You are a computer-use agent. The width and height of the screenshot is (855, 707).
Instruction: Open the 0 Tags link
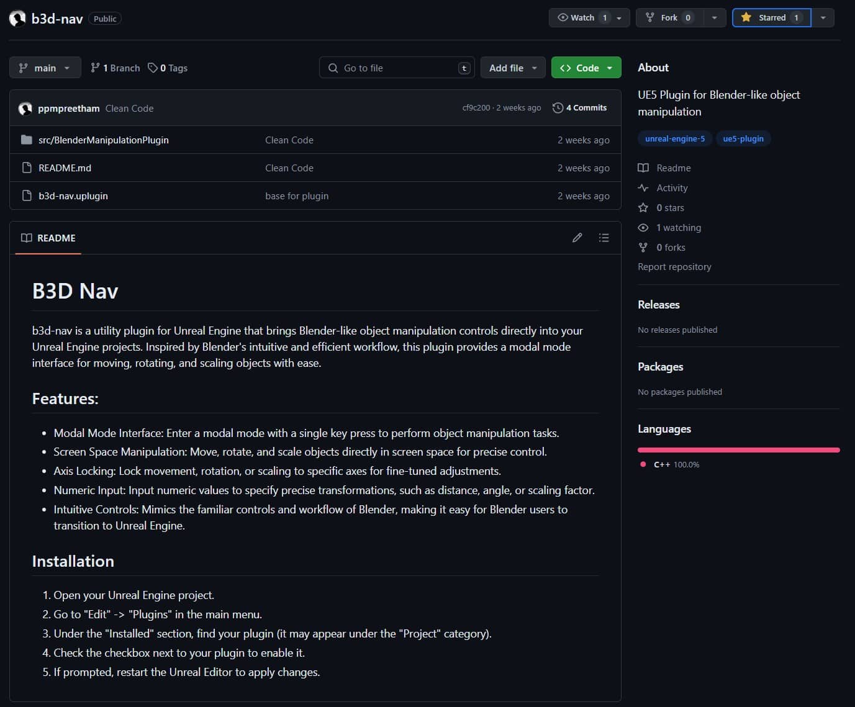pyautogui.click(x=168, y=68)
